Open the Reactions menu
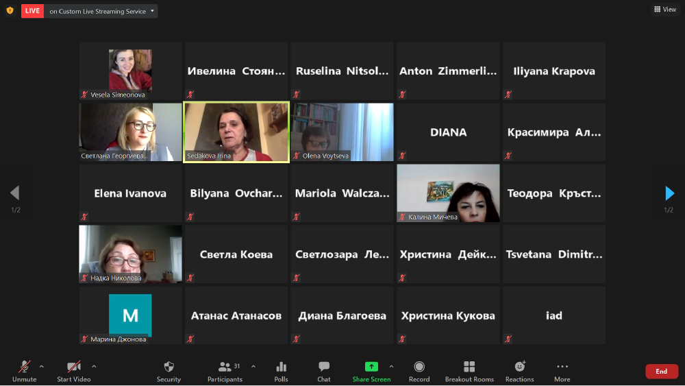This screenshot has height=386, width=685. click(520, 367)
